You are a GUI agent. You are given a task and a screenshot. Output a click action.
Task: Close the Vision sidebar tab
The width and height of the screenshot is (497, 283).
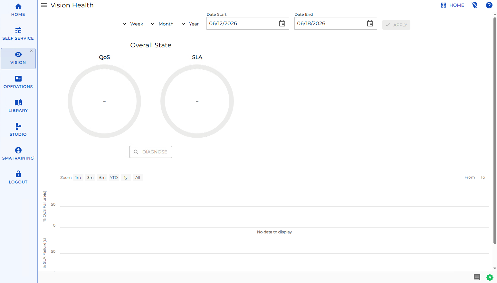pyautogui.click(x=31, y=51)
